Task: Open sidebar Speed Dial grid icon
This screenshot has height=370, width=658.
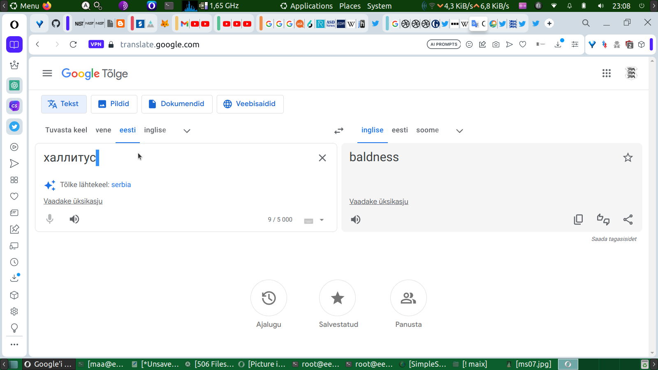Action: (x=14, y=180)
